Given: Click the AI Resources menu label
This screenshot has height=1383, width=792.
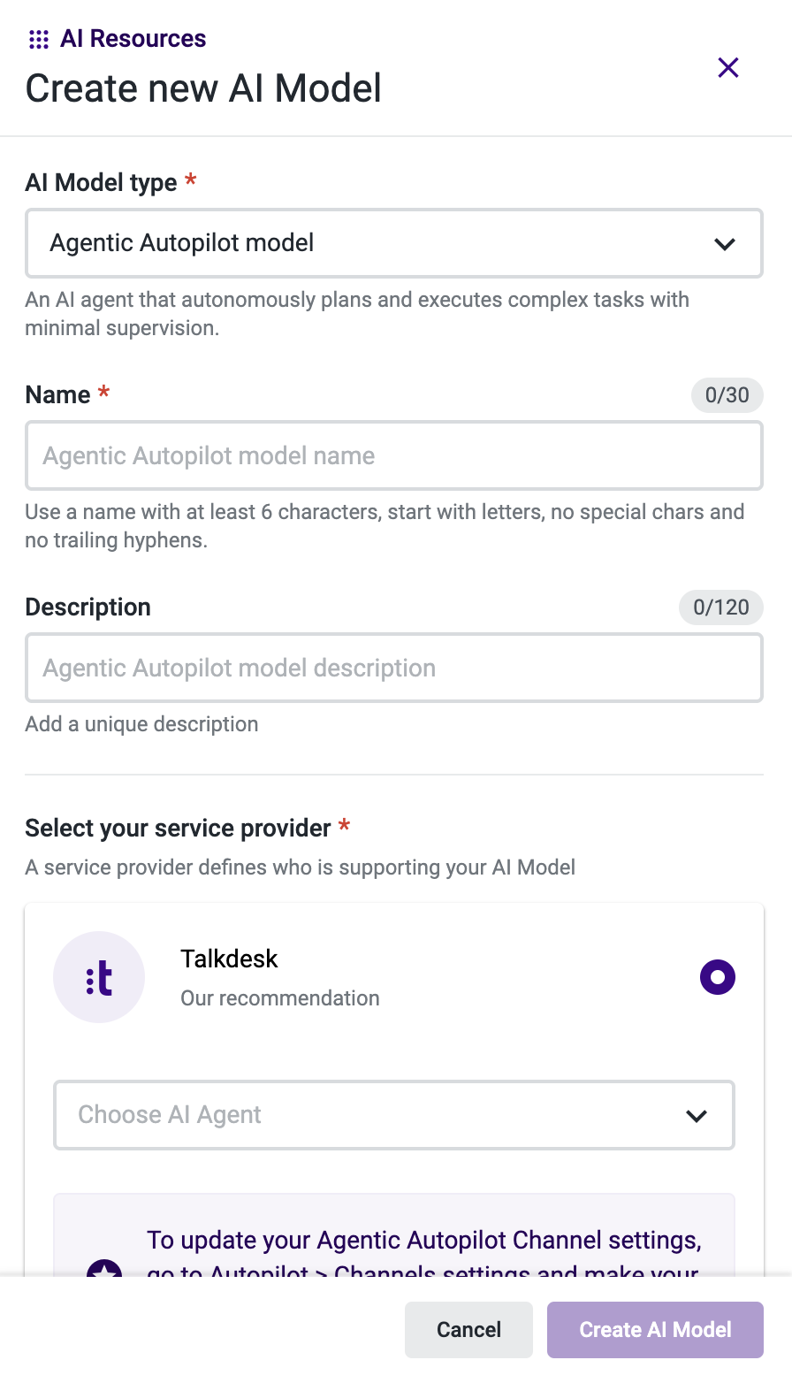Looking at the screenshot, I should [x=132, y=38].
